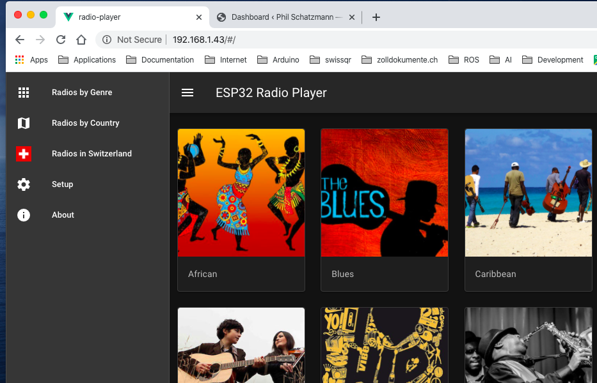Close the Dashboard Phil Schatzmann tab
This screenshot has height=383, width=597.
coord(352,17)
